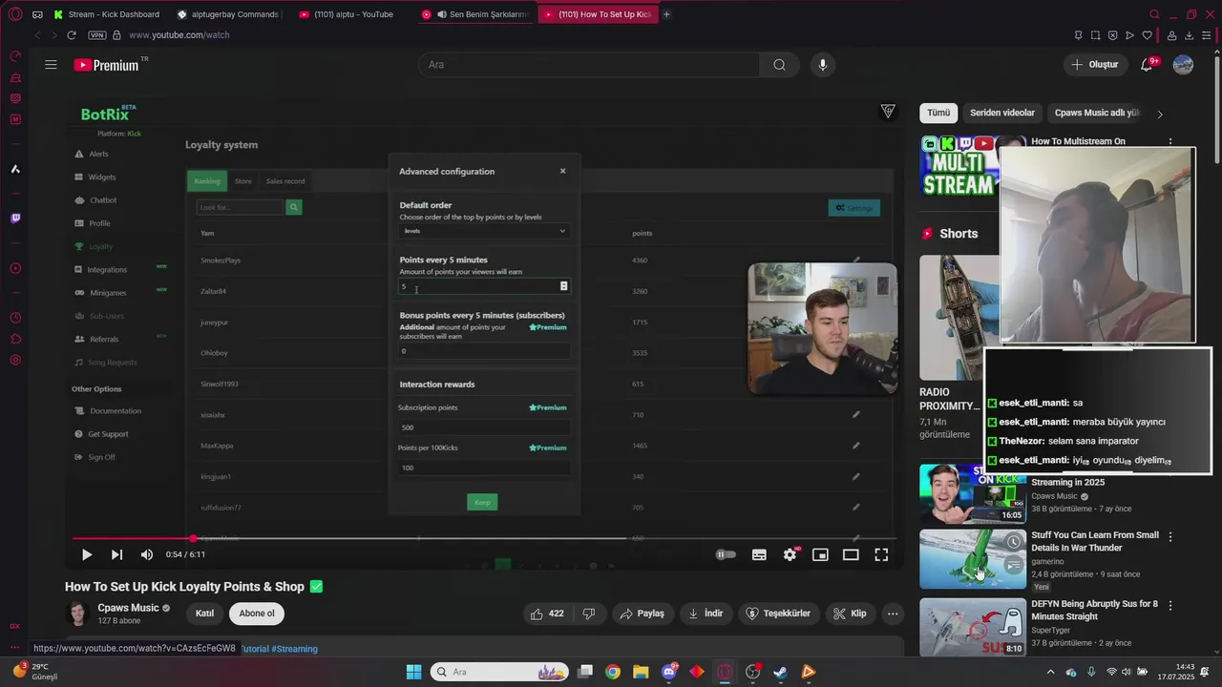Open options for War Thunder video

point(1170,537)
